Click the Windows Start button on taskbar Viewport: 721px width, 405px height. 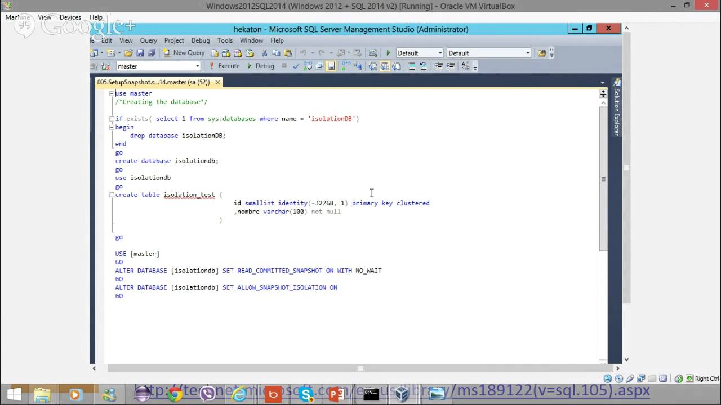(14, 394)
